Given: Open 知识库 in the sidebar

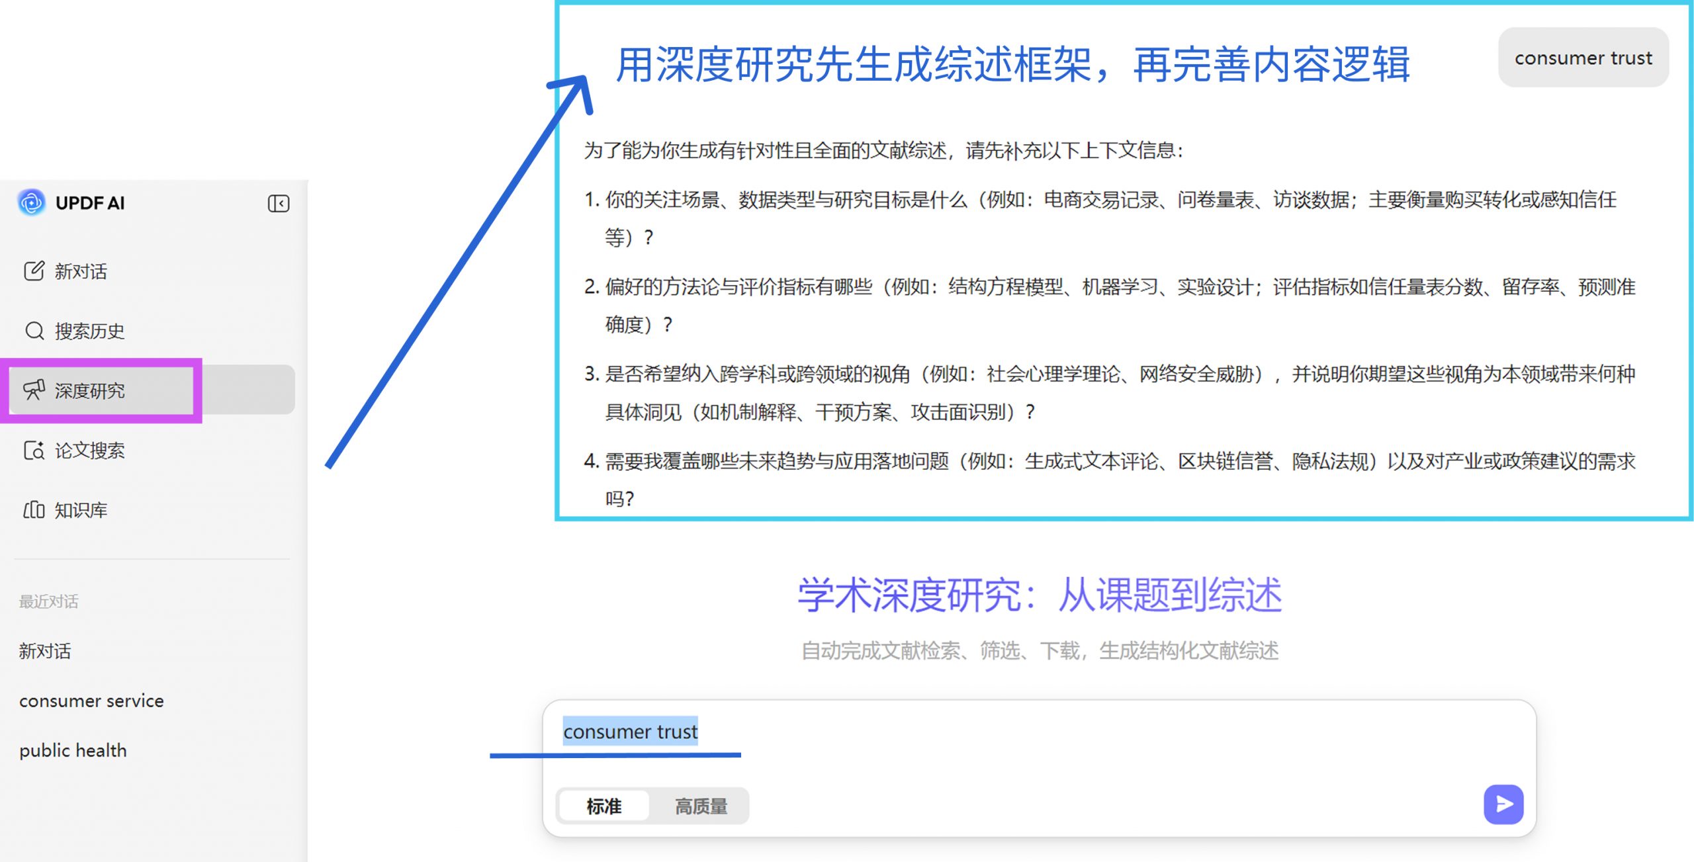Looking at the screenshot, I should 152,510.
